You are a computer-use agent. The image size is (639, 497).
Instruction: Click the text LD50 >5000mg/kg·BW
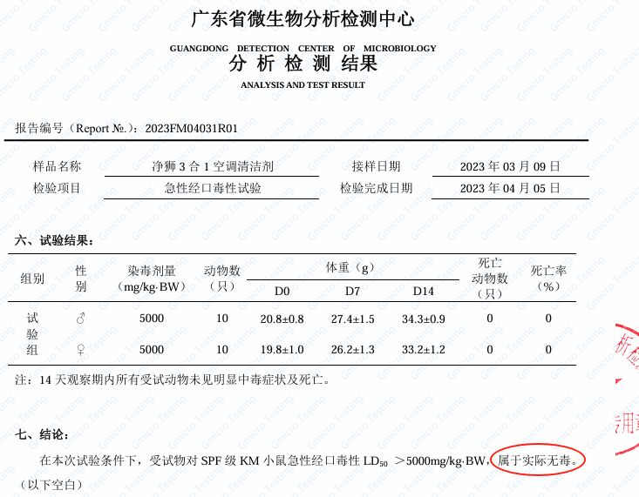(424, 461)
